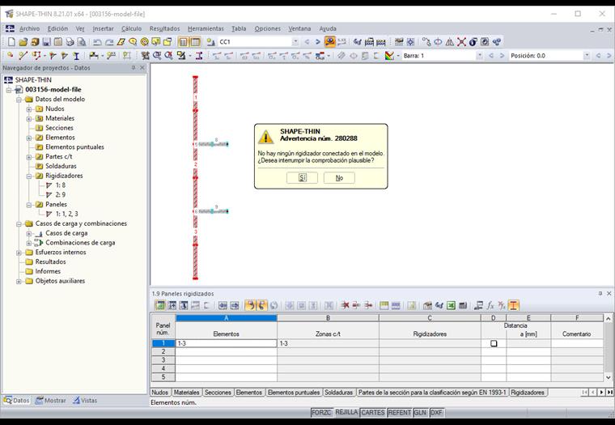Viewport: 615px width, 425px height.
Task: Open the Cálculo menu
Action: pyautogui.click(x=131, y=28)
